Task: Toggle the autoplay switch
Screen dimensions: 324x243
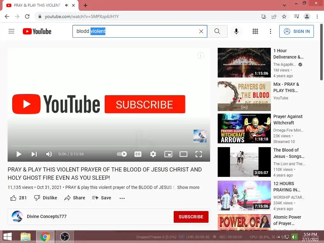Action: pyautogui.click(x=122, y=154)
